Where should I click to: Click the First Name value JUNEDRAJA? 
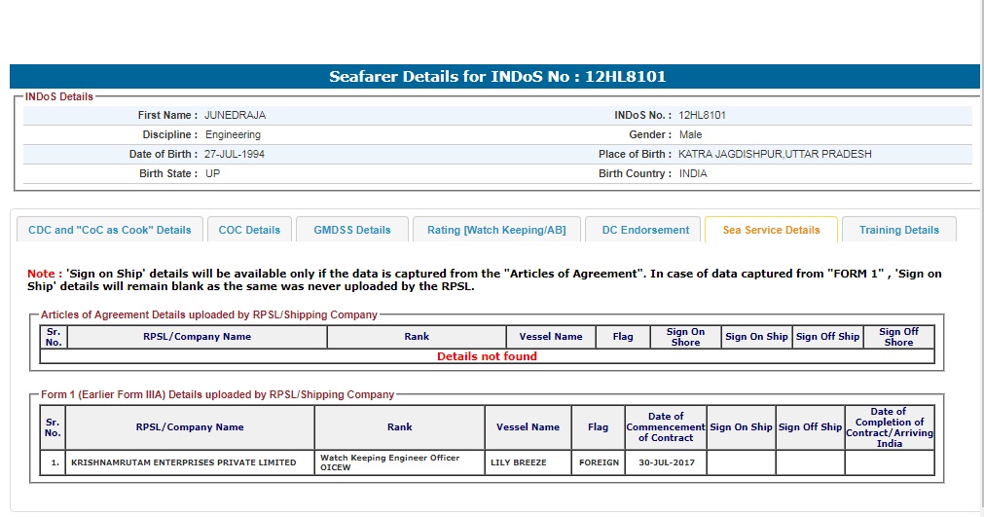click(235, 115)
